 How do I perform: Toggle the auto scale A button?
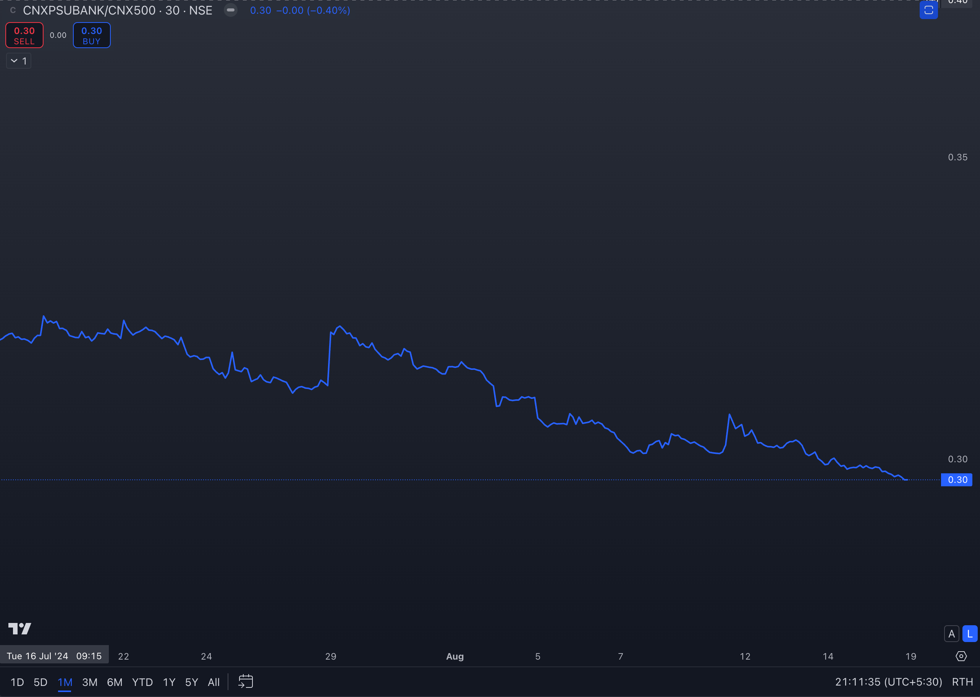click(951, 634)
